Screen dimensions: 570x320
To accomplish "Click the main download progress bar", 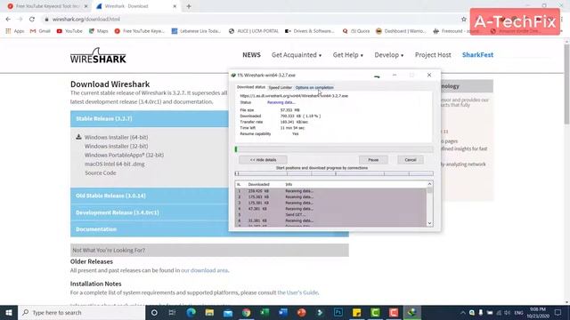I will click(x=334, y=149).
